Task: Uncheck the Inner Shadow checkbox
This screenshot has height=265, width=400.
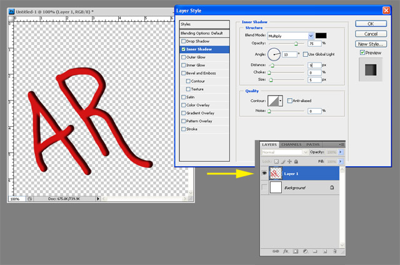Action: pyautogui.click(x=183, y=49)
